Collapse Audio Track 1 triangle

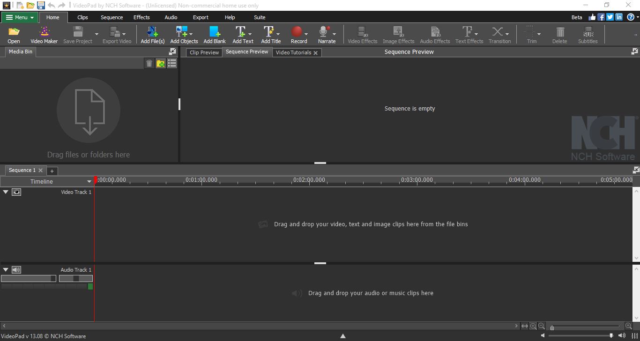tap(6, 270)
